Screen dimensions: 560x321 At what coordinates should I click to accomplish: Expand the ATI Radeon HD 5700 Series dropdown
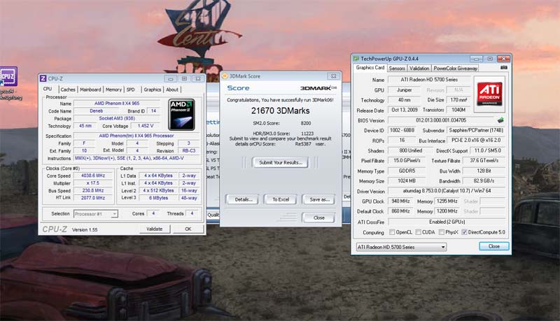pyautogui.click(x=401, y=247)
